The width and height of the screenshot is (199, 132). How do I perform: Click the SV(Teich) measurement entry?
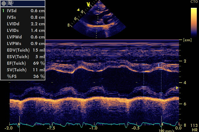(23, 70)
